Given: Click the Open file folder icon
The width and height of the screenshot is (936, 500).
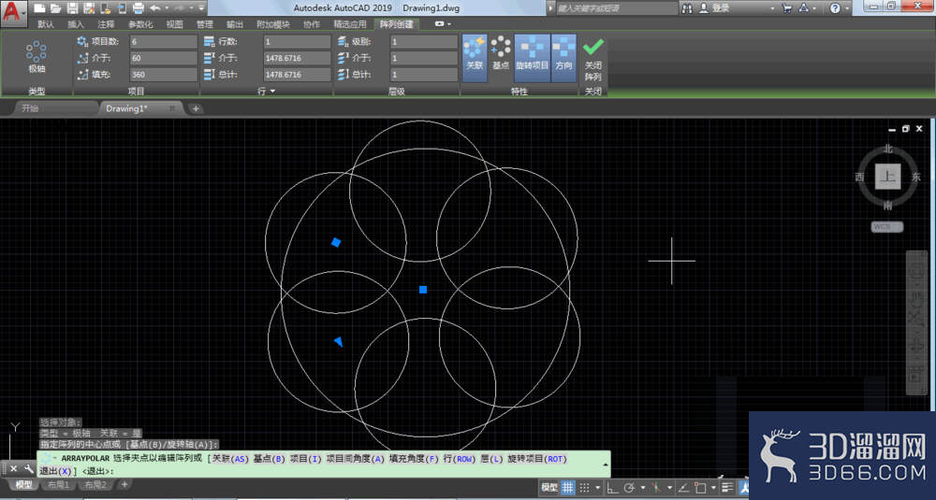Looking at the screenshot, I should point(55,8).
